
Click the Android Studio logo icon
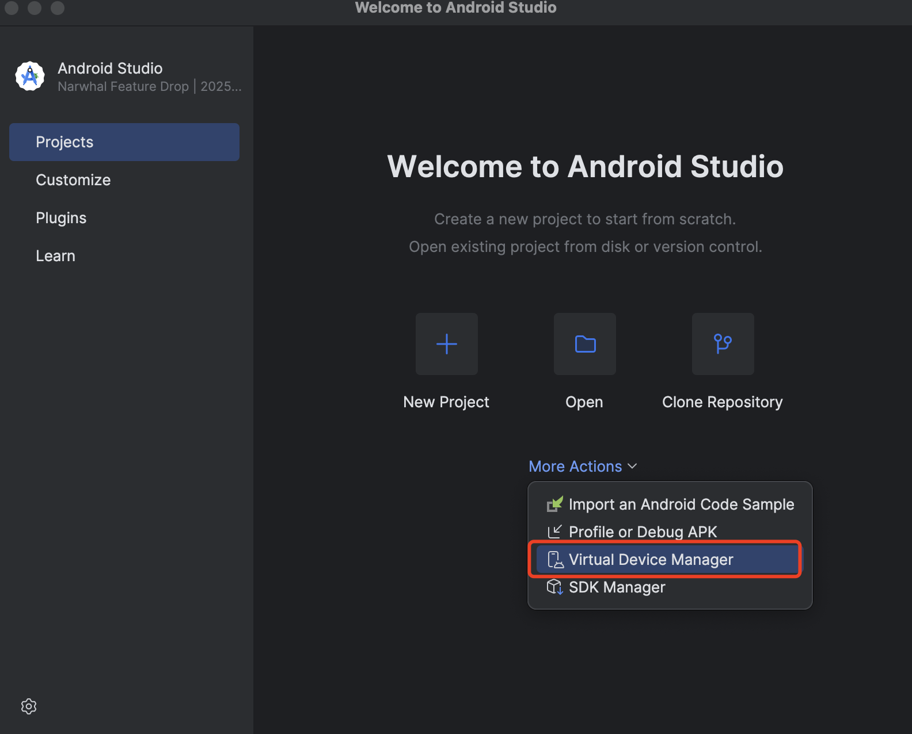(30, 76)
